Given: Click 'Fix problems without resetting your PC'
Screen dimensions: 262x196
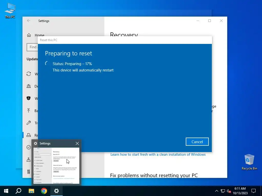Looking at the screenshot, I should (154, 175).
